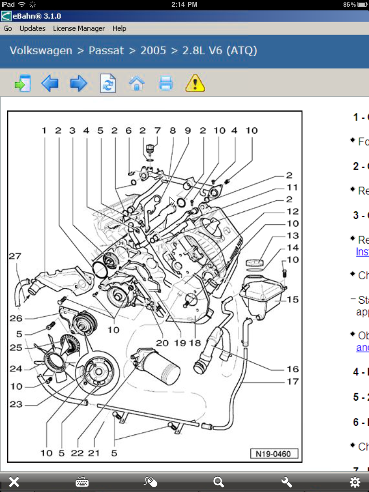Go to the Home page icon
The height and width of the screenshot is (492, 369).
(137, 84)
